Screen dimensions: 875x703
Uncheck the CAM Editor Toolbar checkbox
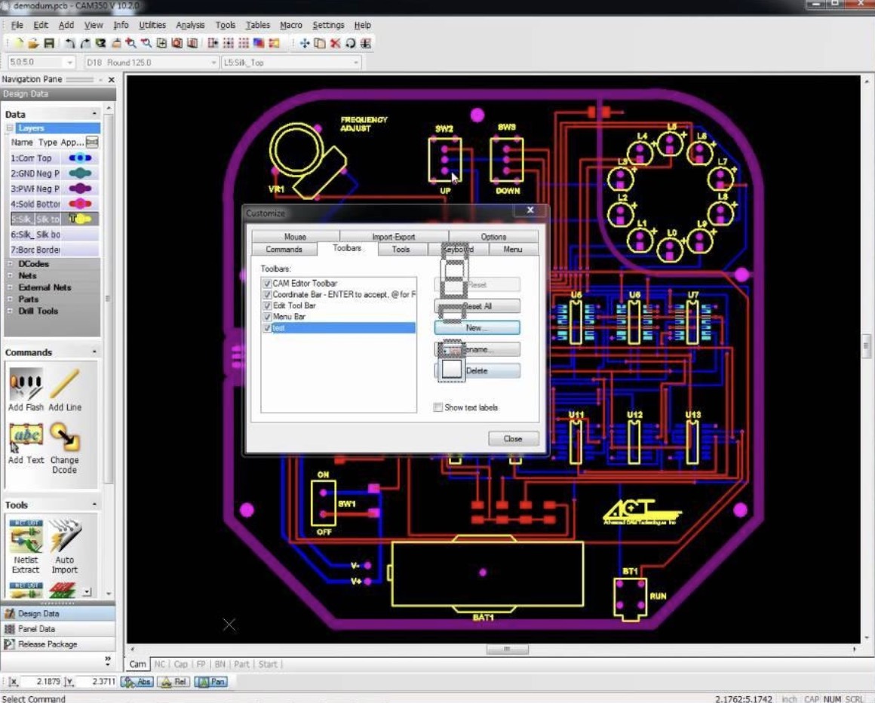(x=267, y=284)
